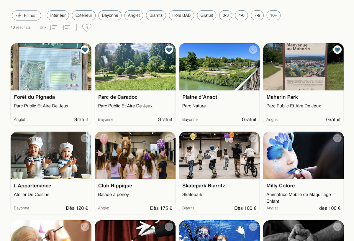
Task: Favorite Club Hippique with heart icon
Action: click(x=169, y=138)
